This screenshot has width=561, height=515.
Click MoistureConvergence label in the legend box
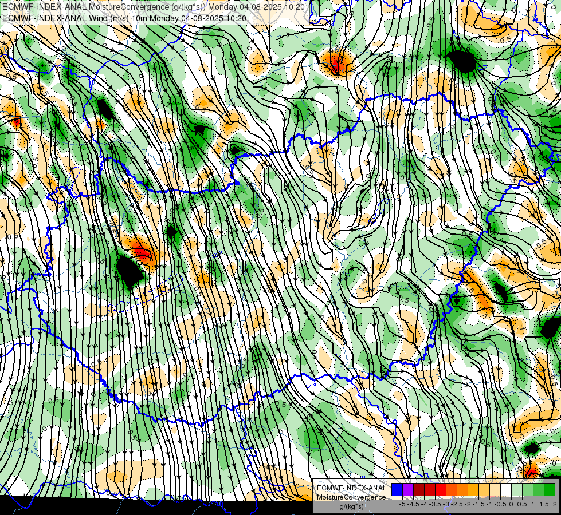[x=351, y=497]
